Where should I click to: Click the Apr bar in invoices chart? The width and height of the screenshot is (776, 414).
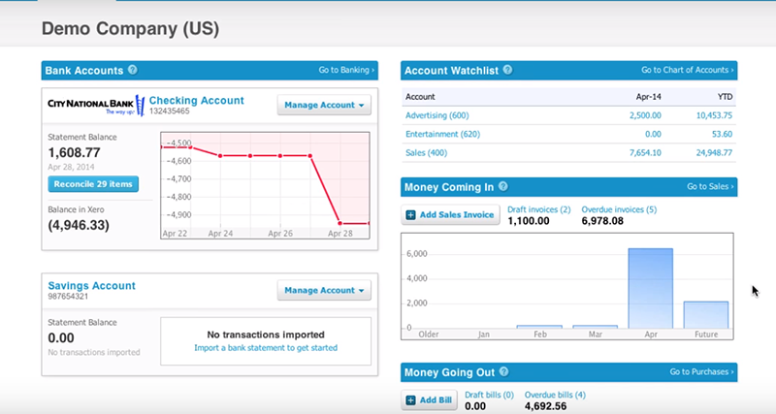click(x=650, y=289)
